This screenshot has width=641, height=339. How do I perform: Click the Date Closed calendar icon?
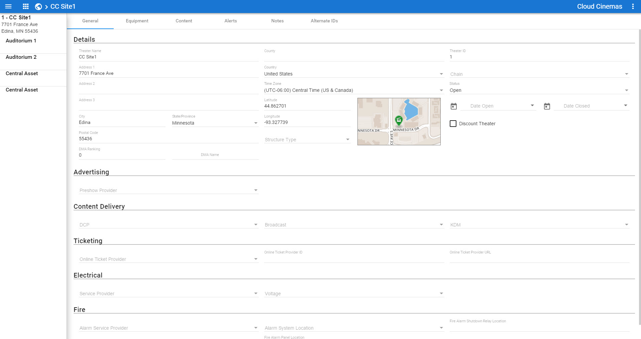pyautogui.click(x=547, y=106)
